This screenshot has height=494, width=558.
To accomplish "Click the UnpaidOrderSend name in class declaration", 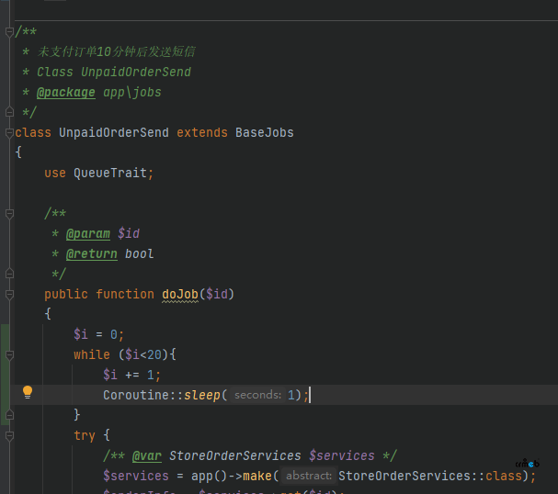I will coord(114,132).
